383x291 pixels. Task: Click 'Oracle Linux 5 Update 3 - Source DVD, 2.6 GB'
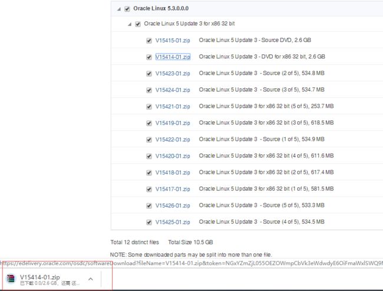point(255,40)
